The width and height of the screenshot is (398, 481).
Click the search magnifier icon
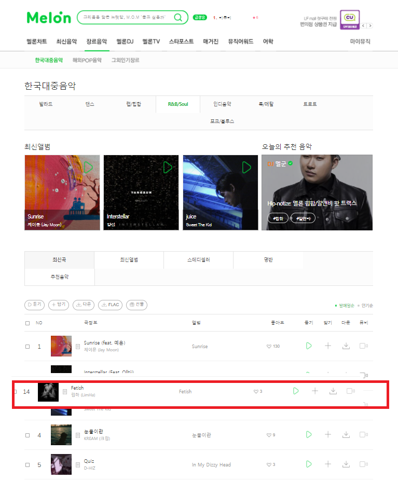tap(178, 18)
